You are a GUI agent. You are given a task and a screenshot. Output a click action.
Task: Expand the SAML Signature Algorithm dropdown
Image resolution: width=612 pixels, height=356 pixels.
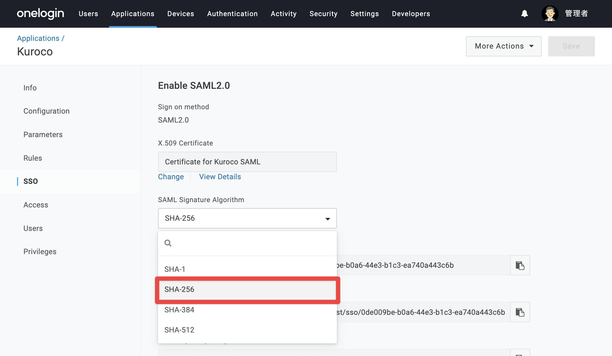247,218
